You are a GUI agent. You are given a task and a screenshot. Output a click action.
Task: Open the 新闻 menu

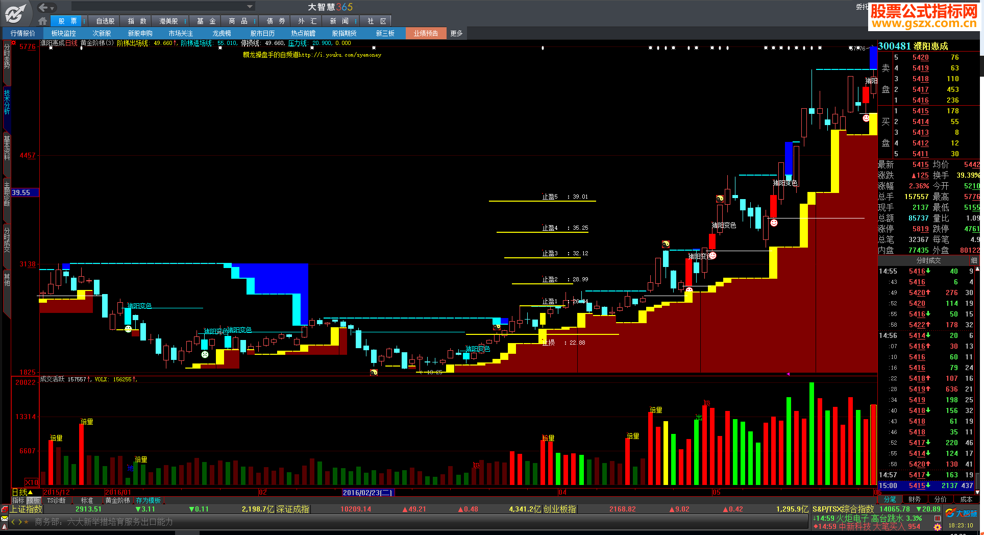pyautogui.click(x=339, y=21)
